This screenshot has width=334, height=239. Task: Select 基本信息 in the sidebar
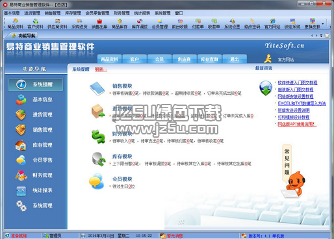42,99
